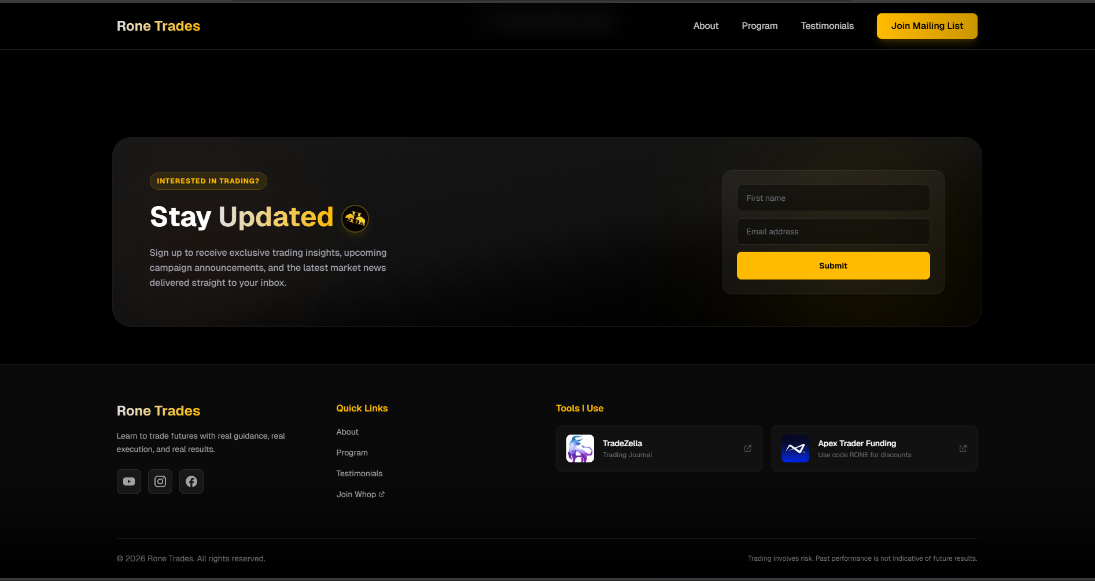Open the YouTube social icon
Viewport: 1095px width, 581px height.
coord(129,481)
